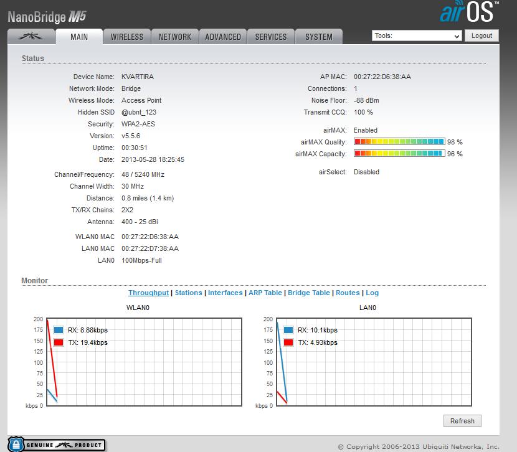The image size is (517, 452).
Task: Click the red TX legend box in WLAN0 graph
Action: pyautogui.click(x=59, y=342)
